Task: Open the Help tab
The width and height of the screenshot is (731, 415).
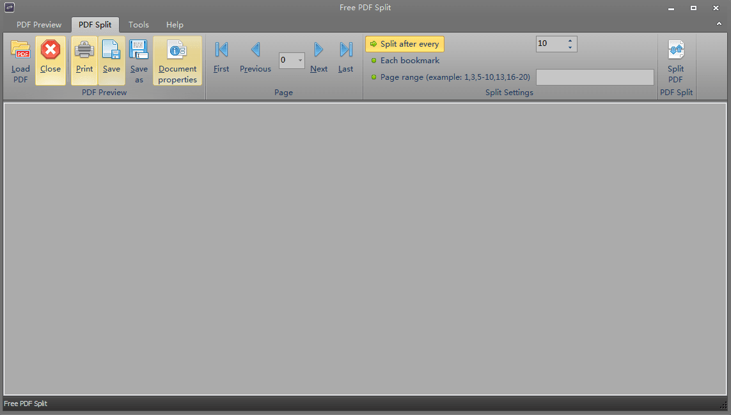Action: coord(175,25)
